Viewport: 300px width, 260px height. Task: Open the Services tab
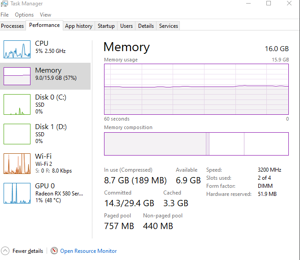click(x=169, y=26)
